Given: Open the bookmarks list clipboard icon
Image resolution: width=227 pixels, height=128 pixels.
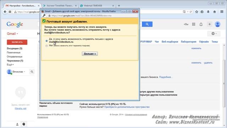Looking at the screenshot, I should coord(202,12).
